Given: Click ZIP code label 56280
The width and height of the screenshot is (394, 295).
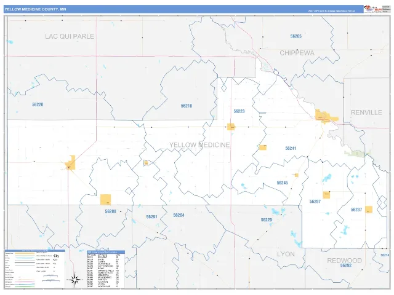Looking at the screenshot, I should tap(110, 211).
